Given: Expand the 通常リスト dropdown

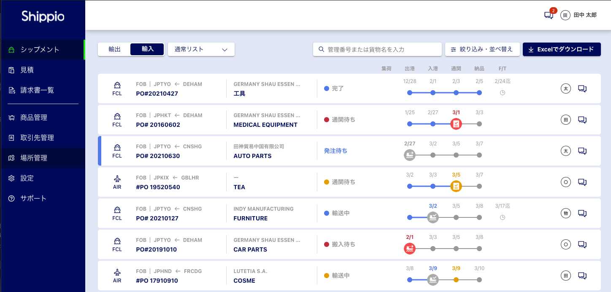Looking at the screenshot, I should (201, 49).
